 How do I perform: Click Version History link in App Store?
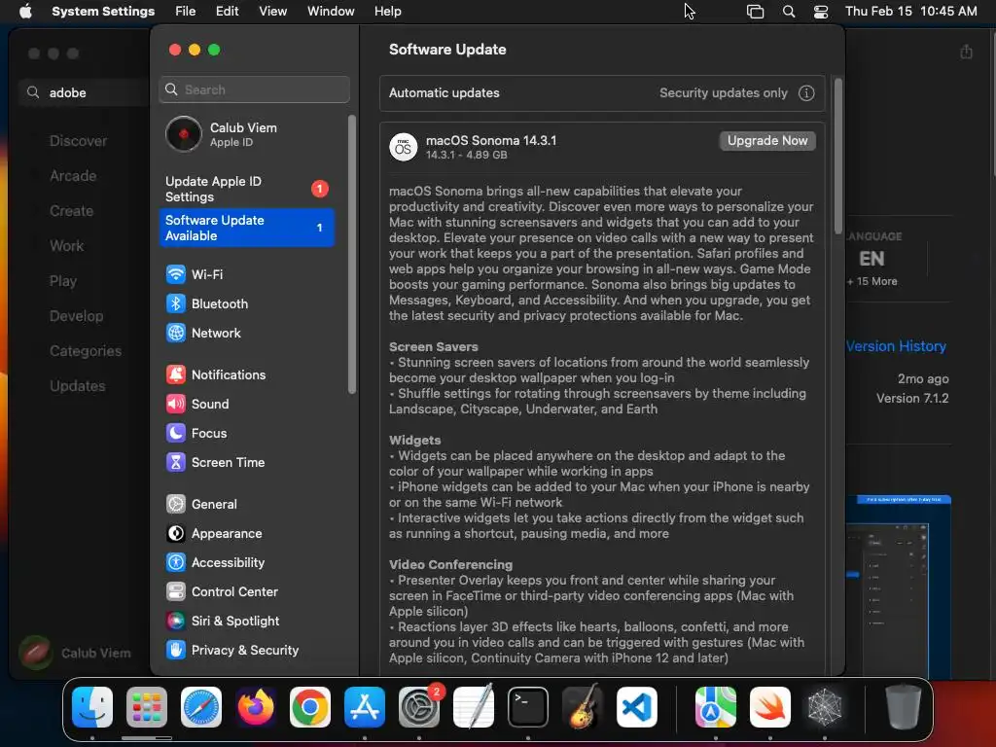896,346
